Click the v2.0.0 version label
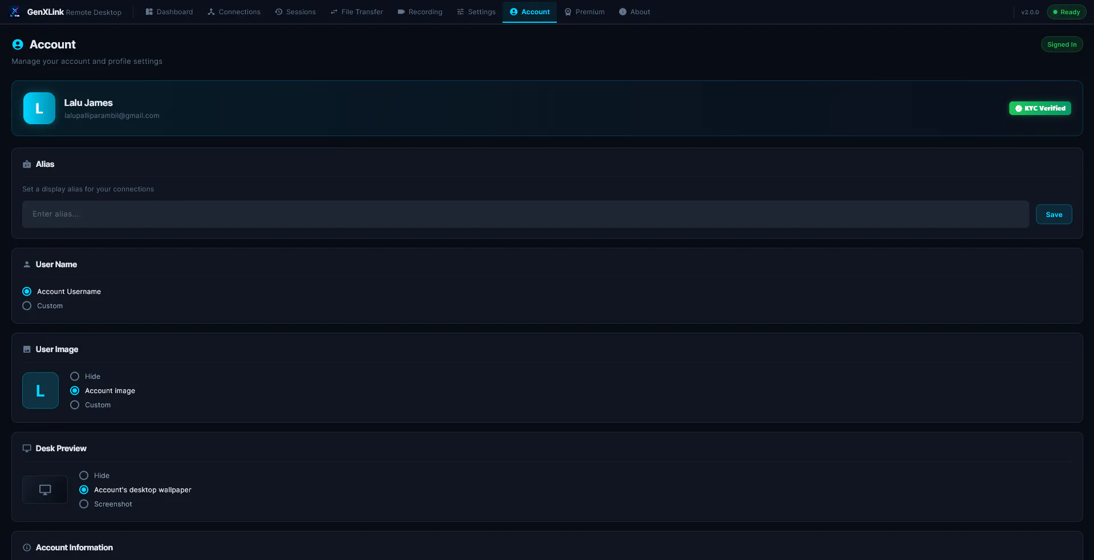The width and height of the screenshot is (1094, 560). (x=1030, y=12)
